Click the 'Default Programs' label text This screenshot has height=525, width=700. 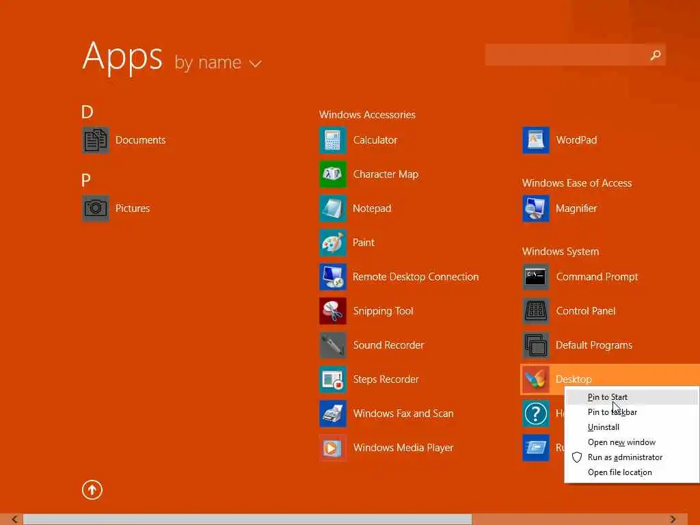point(594,345)
